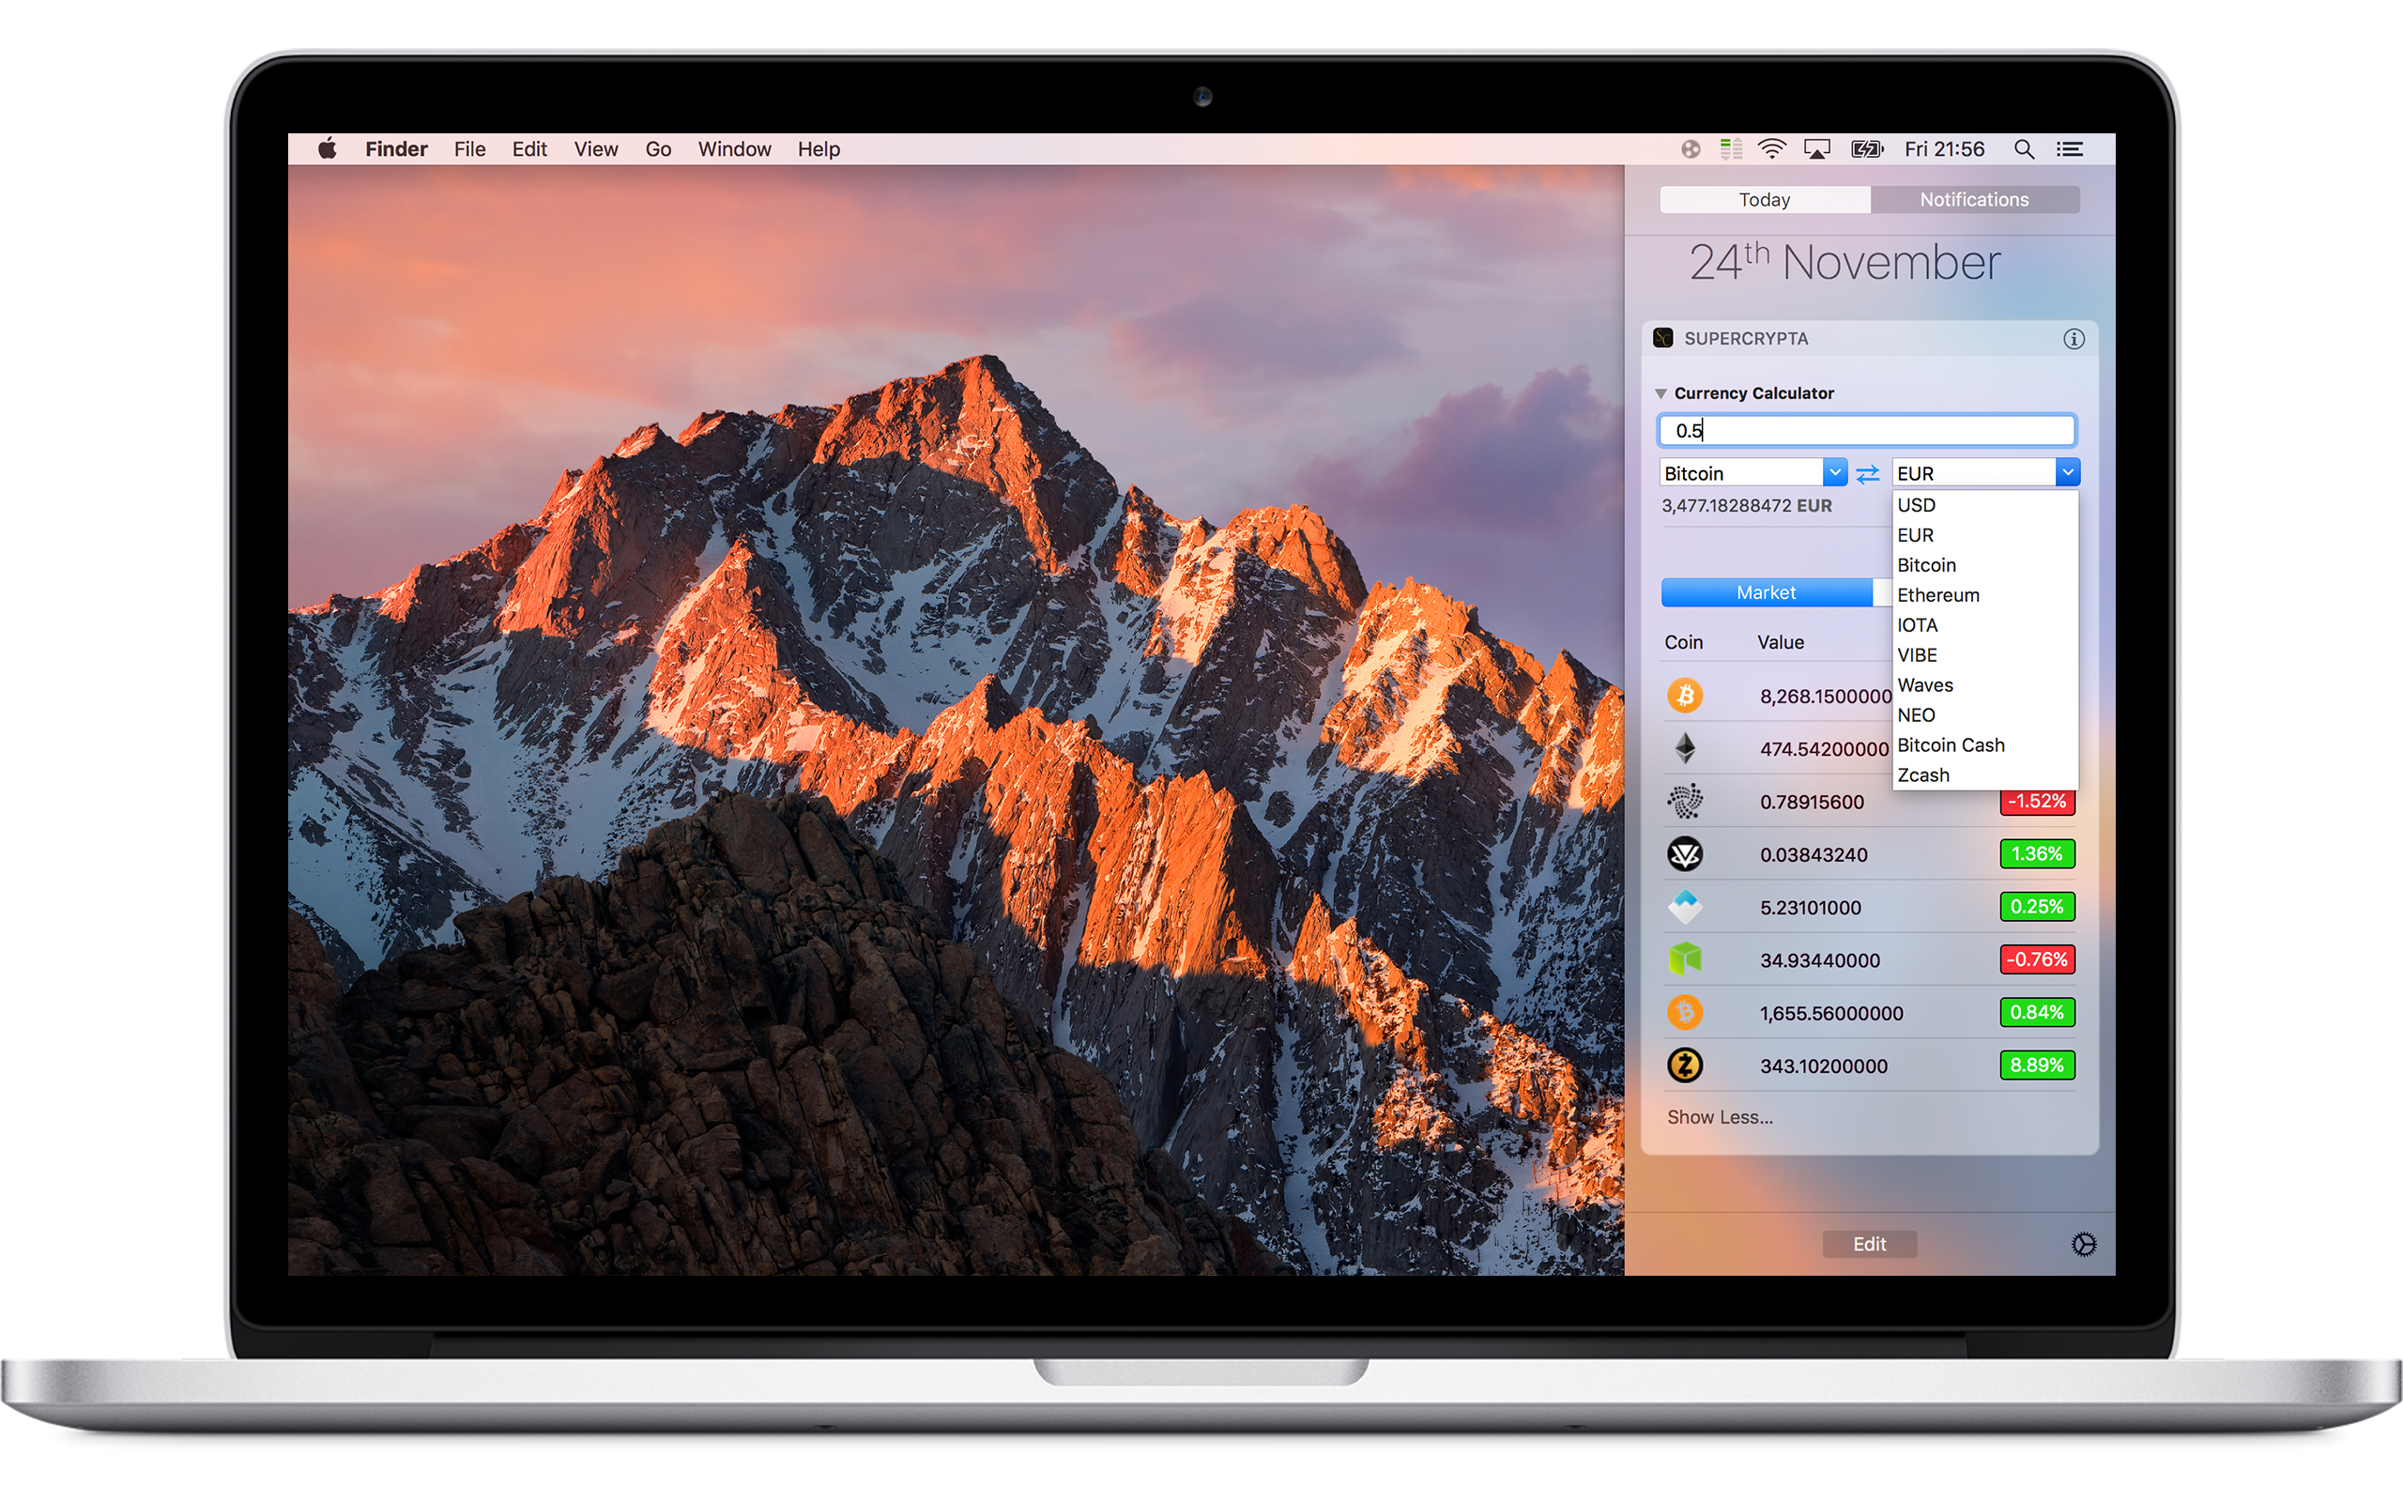
Task: Select Bitcoin Cash in the dropdown list
Action: coord(1951,745)
